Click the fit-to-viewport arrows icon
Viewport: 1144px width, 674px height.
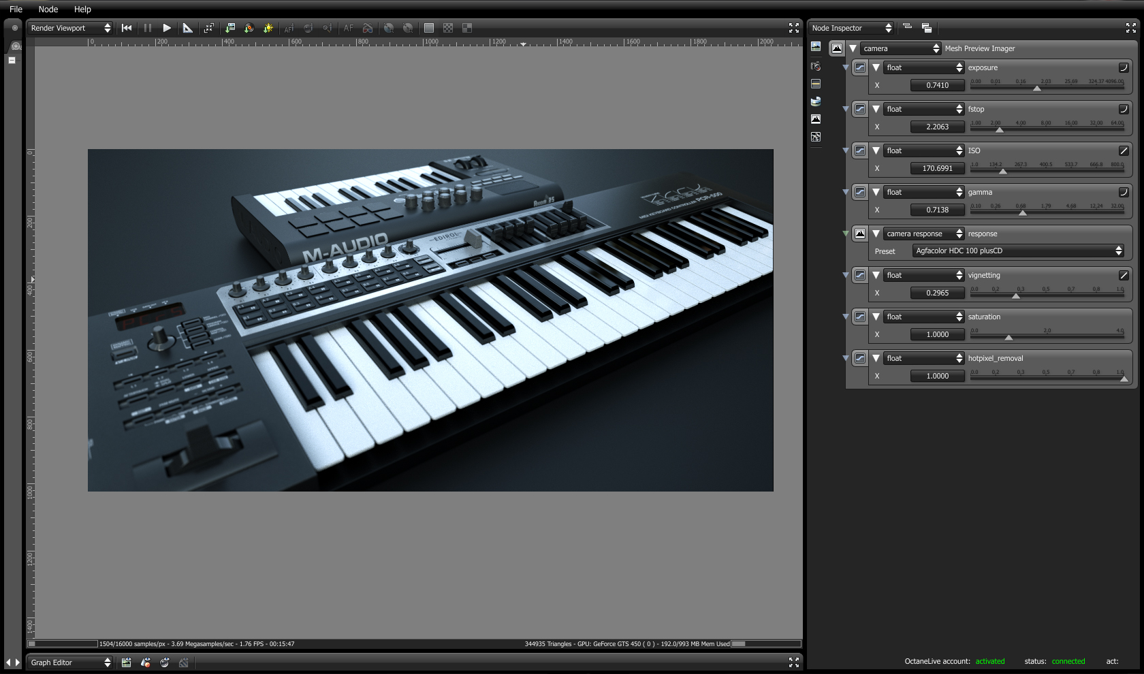click(x=209, y=28)
